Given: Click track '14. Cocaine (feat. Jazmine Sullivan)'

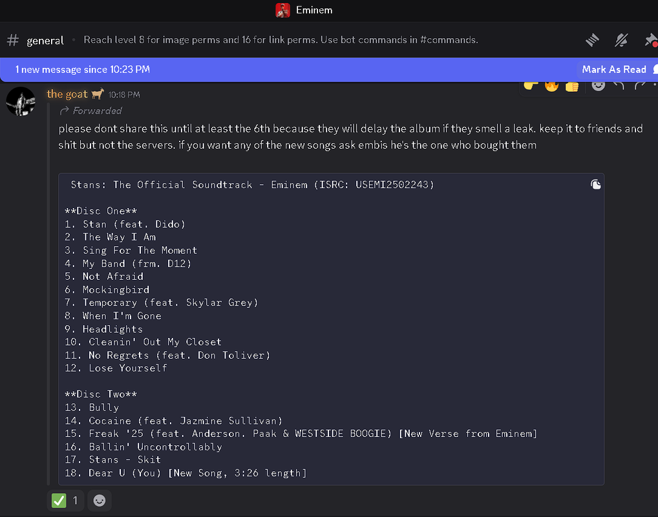Looking at the screenshot, I should coord(174,421).
